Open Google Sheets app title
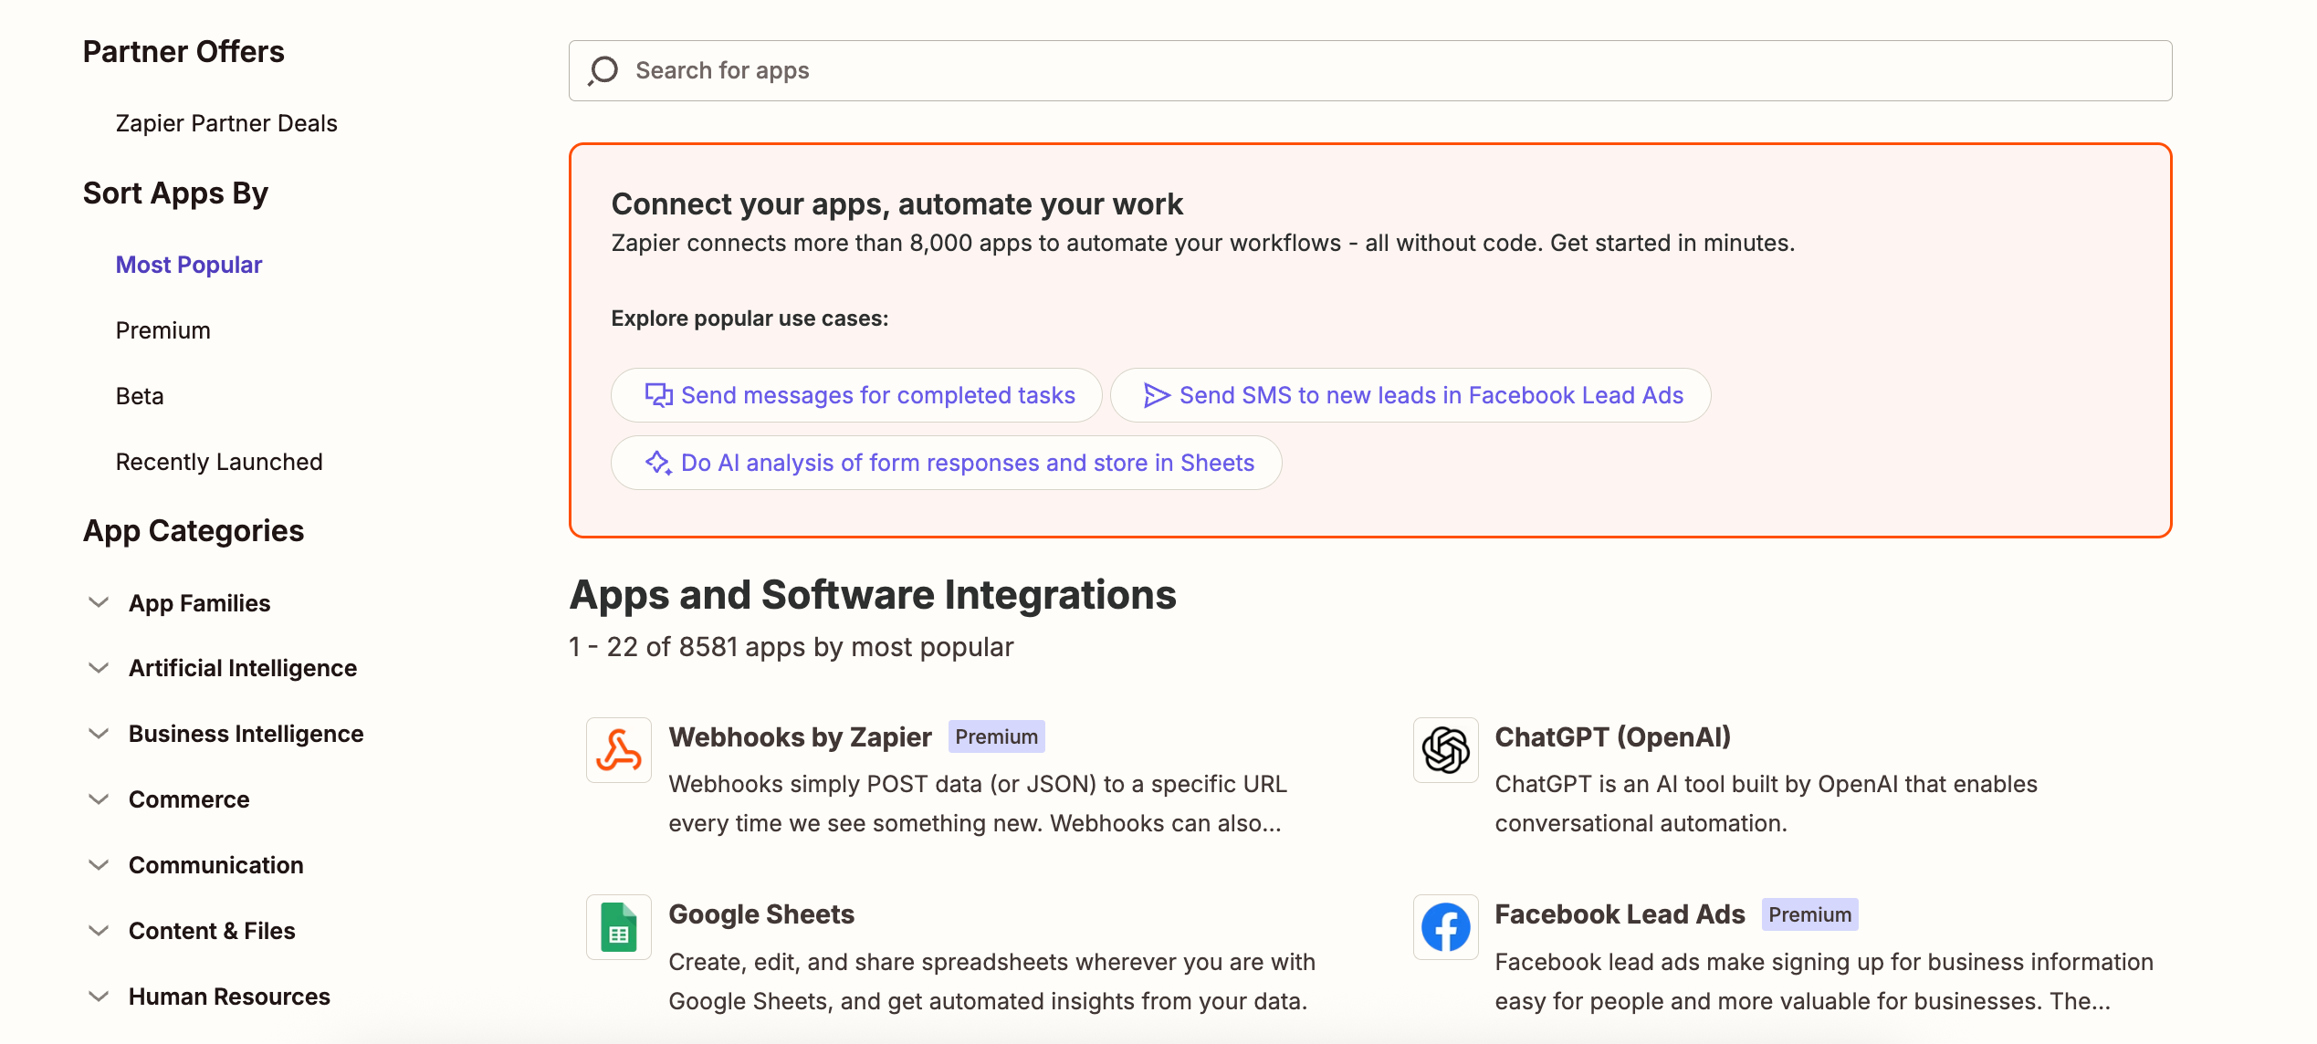The image size is (2317, 1044). (x=761, y=914)
